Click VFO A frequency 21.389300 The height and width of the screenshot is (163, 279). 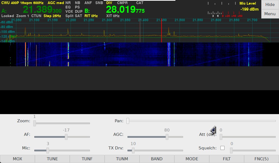[42, 10]
